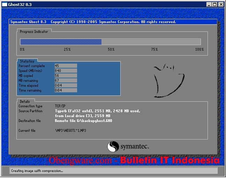Click the \MP3\WEGOTL~1.MP3 file path

[70, 131]
